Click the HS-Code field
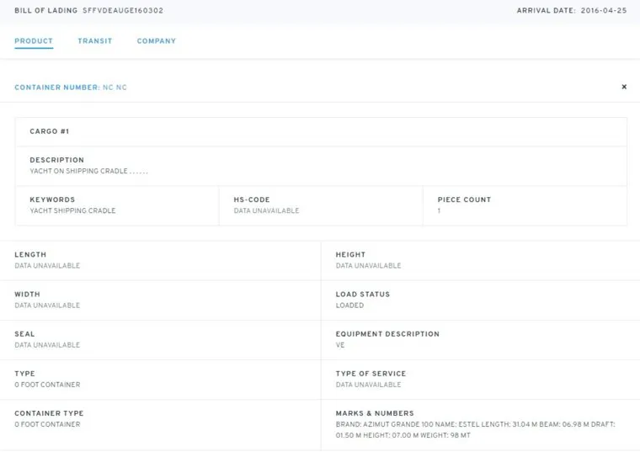This screenshot has height=452, width=640. pos(266,205)
